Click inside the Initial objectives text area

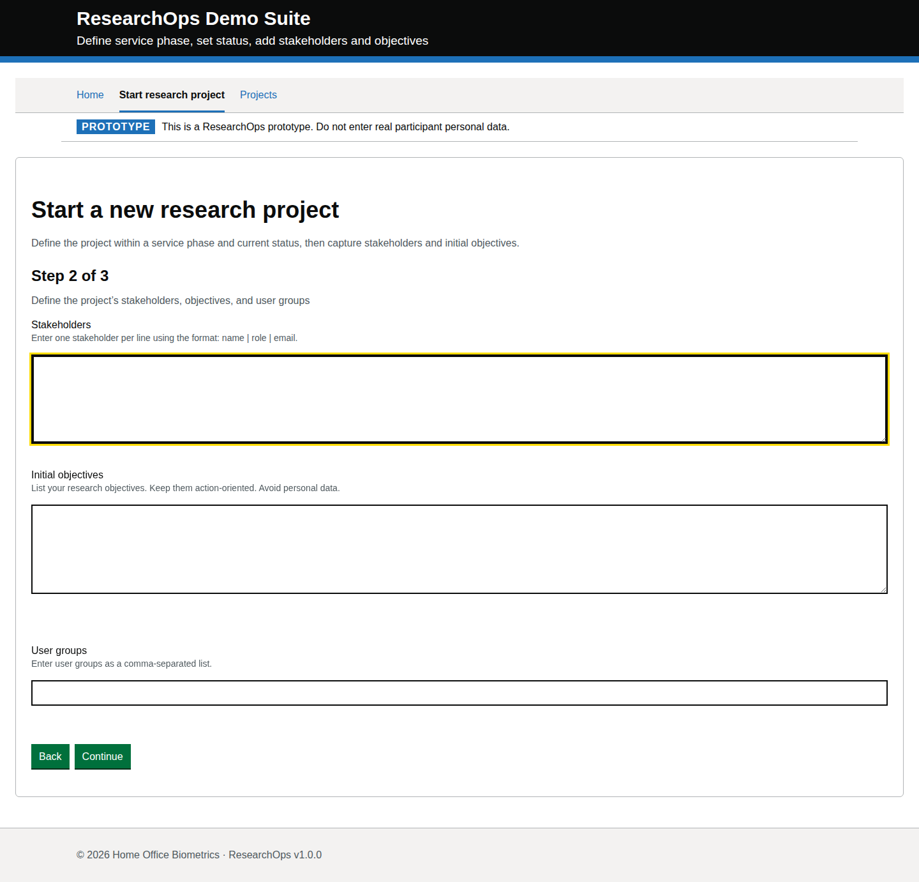(459, 549)
